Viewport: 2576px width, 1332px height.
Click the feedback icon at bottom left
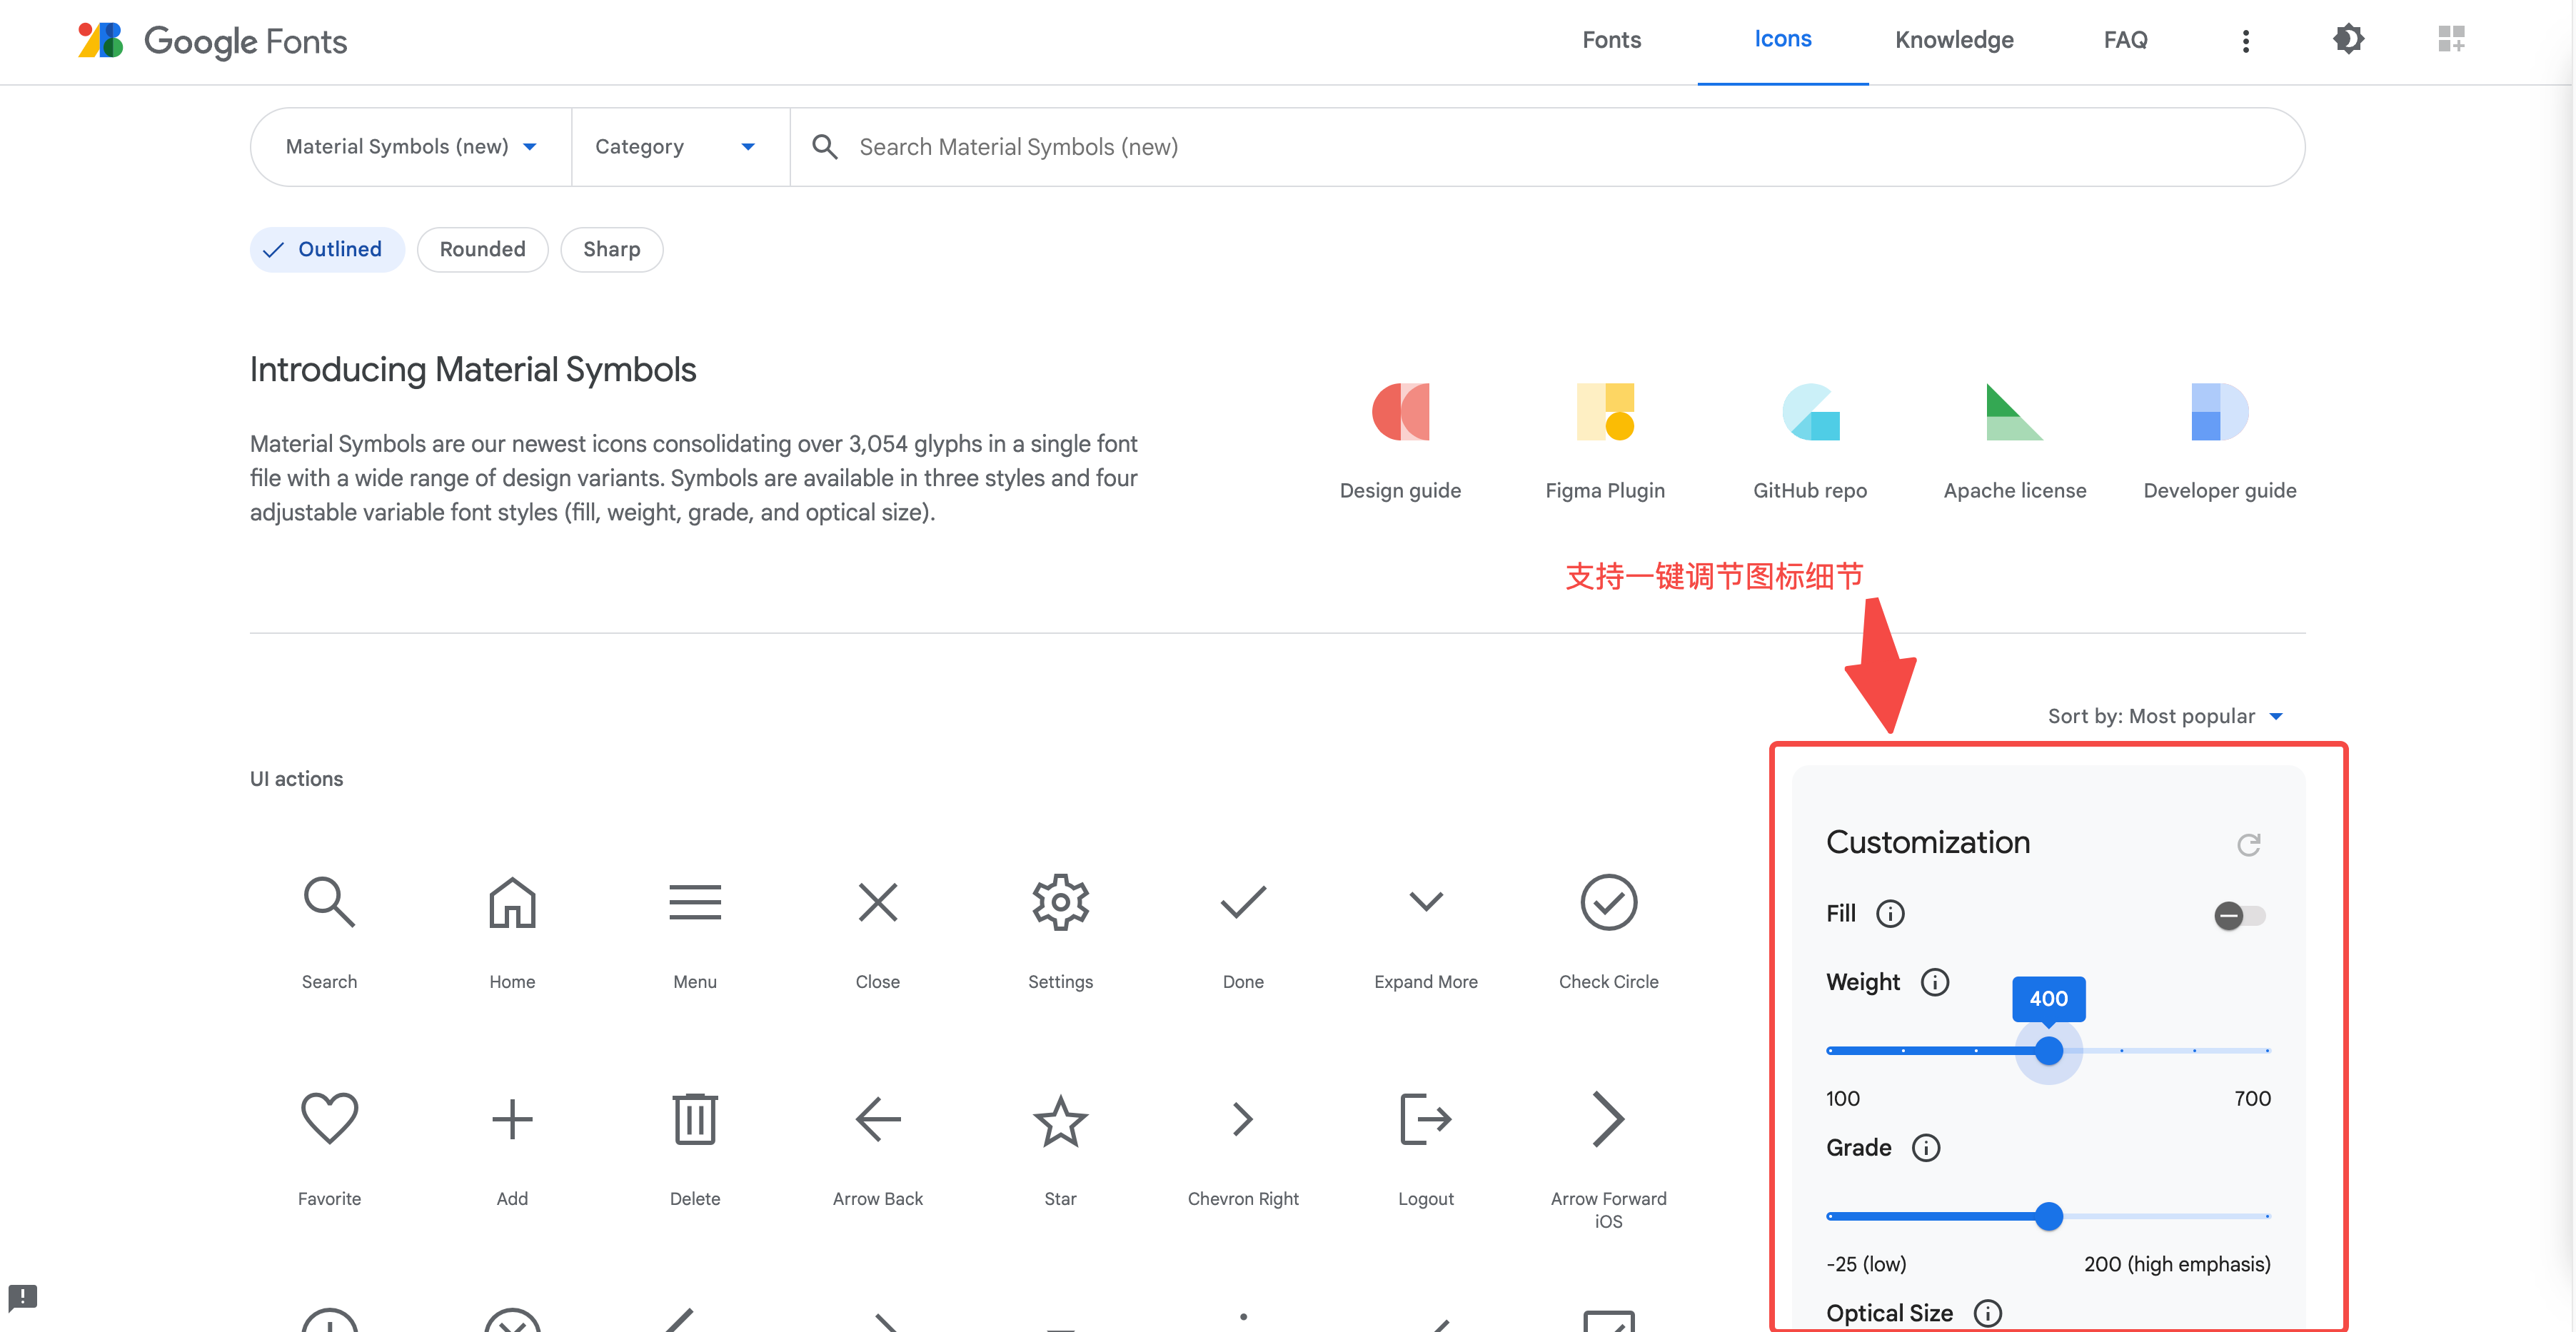(22, 1298)
